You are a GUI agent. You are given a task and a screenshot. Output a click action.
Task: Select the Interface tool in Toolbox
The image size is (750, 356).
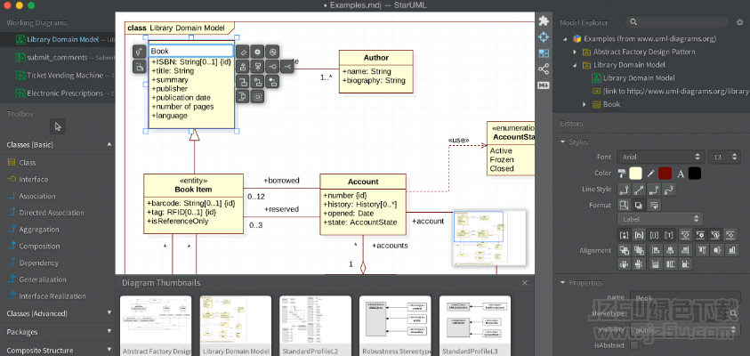(58, 180)
